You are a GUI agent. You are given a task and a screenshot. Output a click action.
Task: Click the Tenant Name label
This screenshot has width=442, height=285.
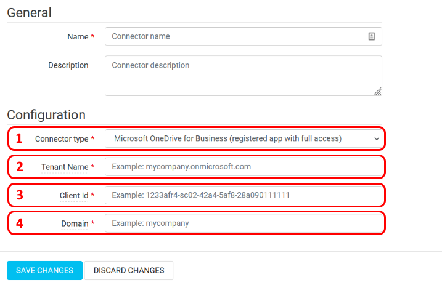tap(65, 167)
